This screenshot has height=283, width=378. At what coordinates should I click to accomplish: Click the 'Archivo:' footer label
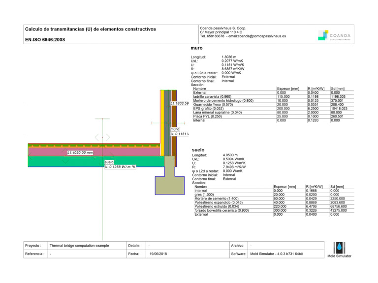(238, 246)
